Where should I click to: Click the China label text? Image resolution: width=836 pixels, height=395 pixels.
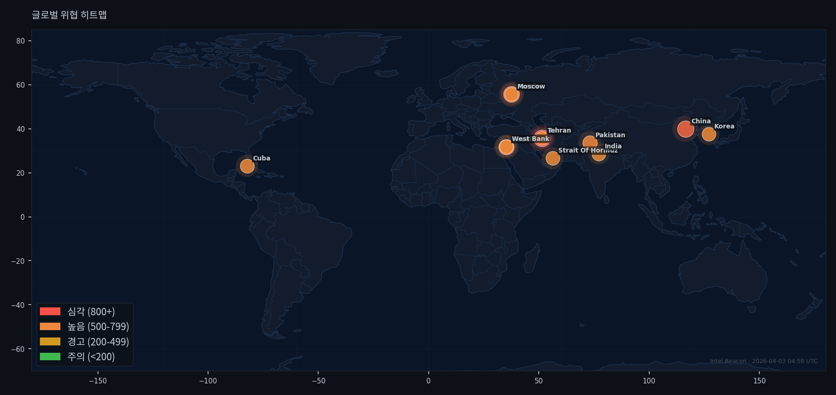point(701,121)
